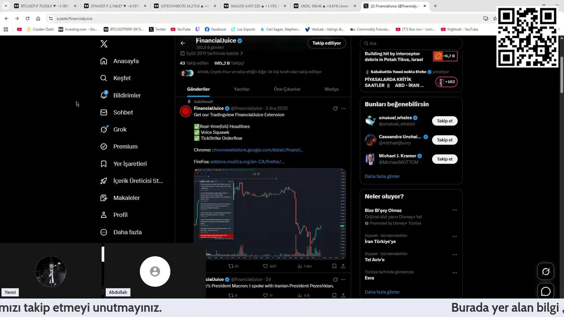564x317 pixels.
Task: Click floating Grok button at bottom right
Action: (545, 272)
